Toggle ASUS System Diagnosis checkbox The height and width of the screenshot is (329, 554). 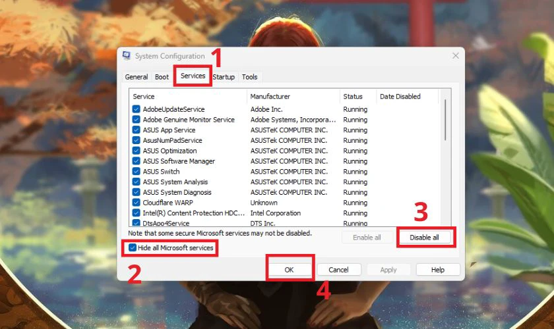pyautogui.click(x=136, y=192)
